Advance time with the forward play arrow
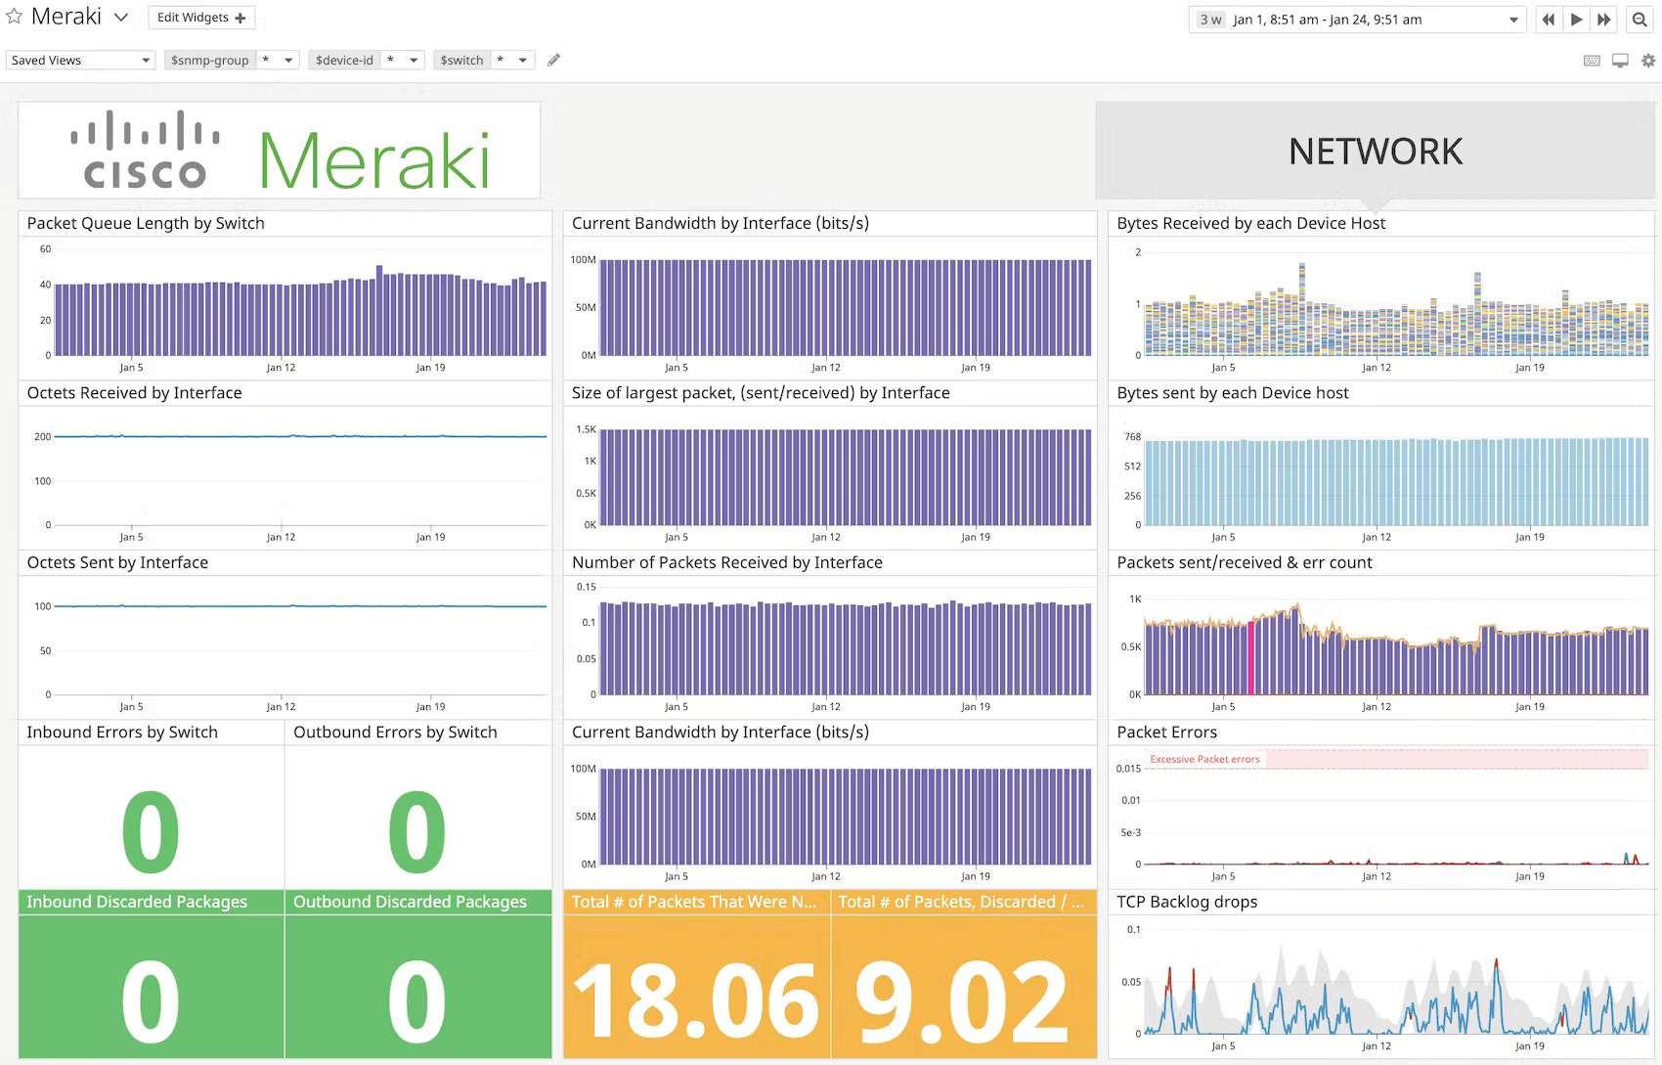The image size is (1662, 1065). click(1577, 19)
